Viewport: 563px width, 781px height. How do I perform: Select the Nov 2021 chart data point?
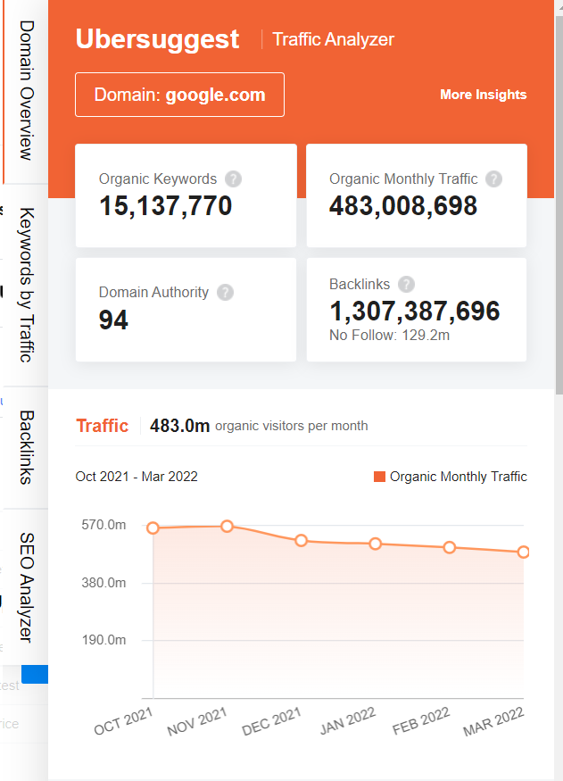pos(227,527)
